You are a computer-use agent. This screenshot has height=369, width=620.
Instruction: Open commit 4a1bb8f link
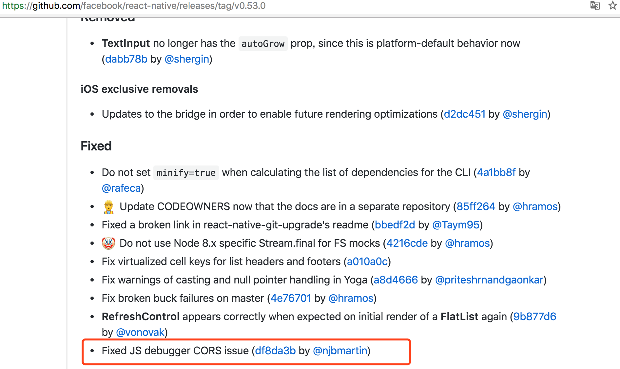click(496, 172)
